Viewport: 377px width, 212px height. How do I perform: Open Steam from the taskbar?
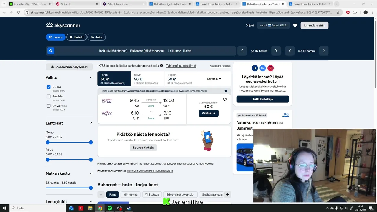point(129,208)
